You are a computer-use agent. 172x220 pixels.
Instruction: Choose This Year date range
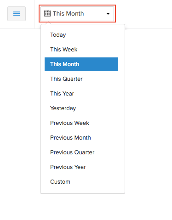coord(81,94)
